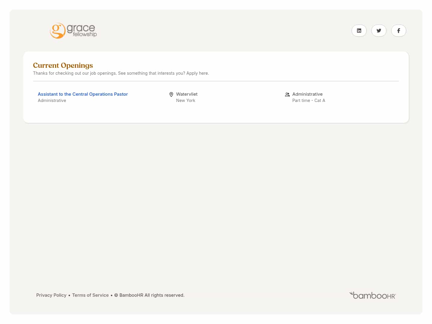
Task: Click the Administrative department text above Part time
Action: point(307,94)
